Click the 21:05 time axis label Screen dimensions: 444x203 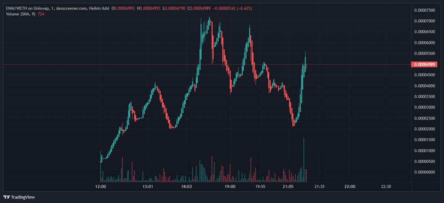(x=288, y=187)
